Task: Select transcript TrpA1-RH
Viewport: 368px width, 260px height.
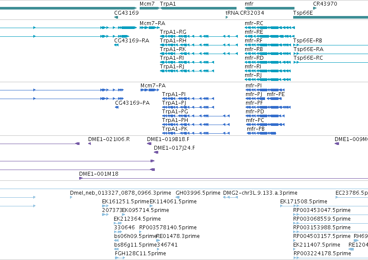Action: click(x=199, y=45)
